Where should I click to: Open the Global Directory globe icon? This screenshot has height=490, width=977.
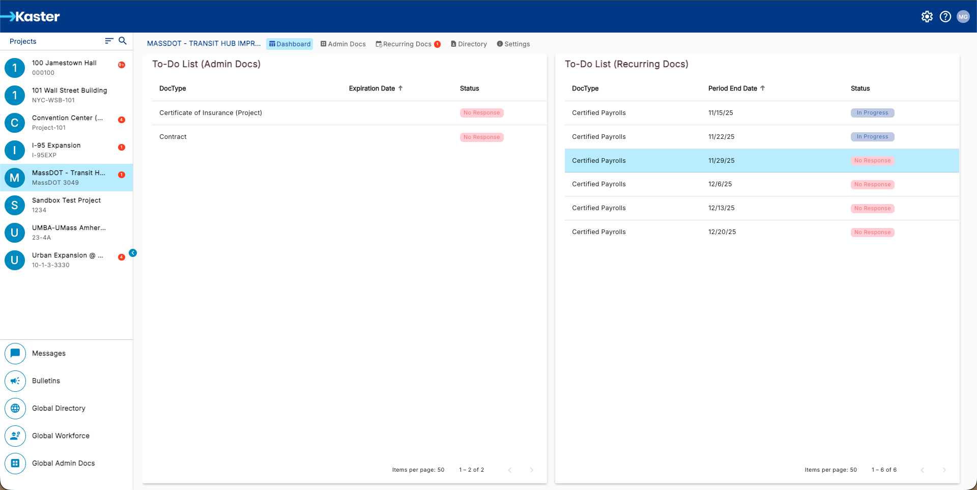(x=15, y=408)
